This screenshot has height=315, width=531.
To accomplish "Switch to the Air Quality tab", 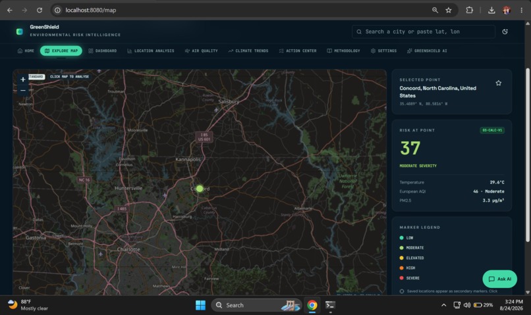I will 202,51.
